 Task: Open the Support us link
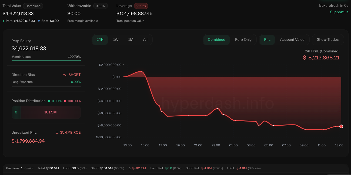pos(339,12)
